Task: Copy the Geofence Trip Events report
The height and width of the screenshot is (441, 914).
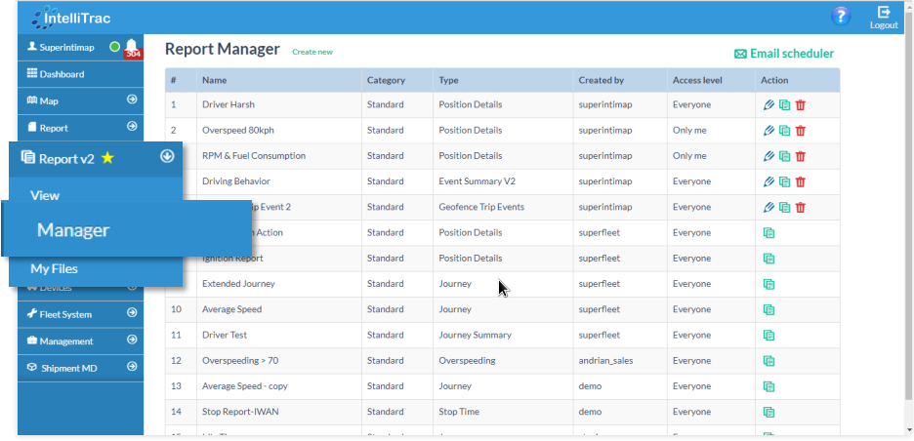Action: tap(784, 208)
